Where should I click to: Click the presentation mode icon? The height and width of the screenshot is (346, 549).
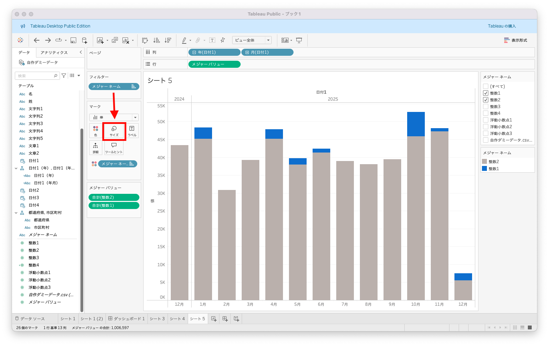[299, 40]
